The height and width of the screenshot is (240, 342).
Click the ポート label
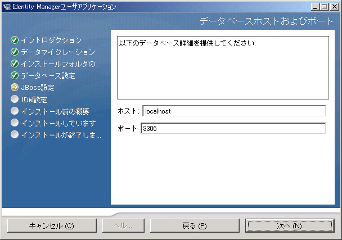127,128
